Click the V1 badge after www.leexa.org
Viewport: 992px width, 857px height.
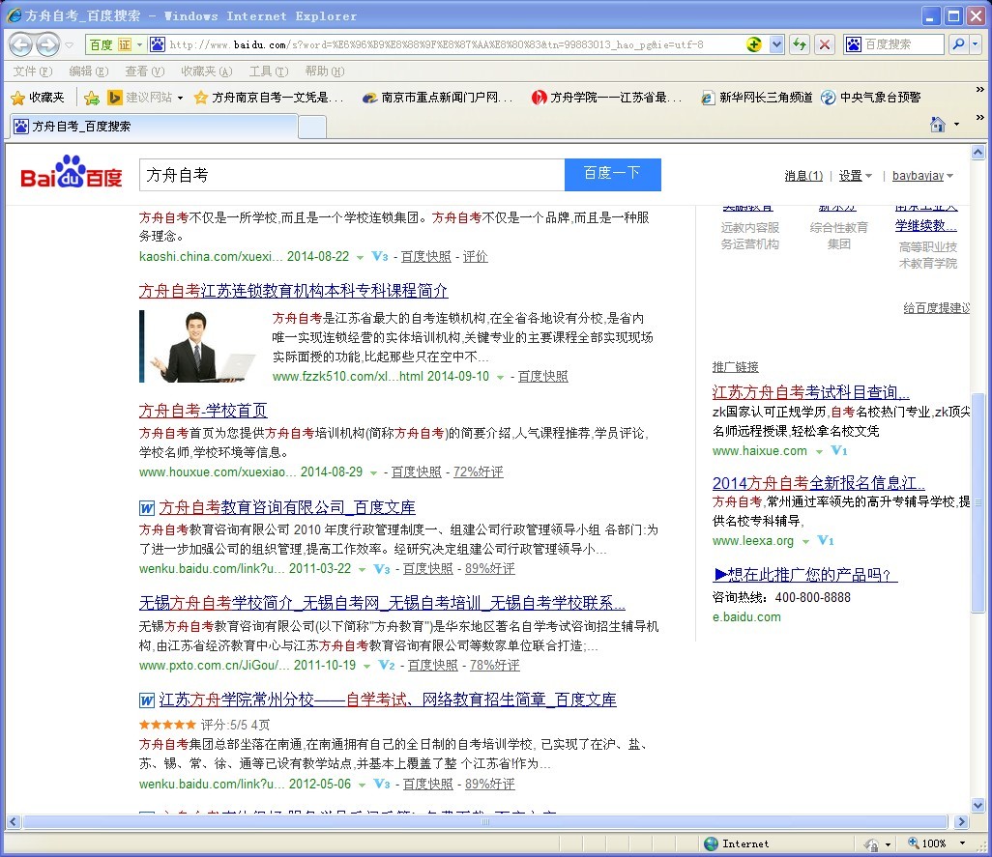coord(826,541)
